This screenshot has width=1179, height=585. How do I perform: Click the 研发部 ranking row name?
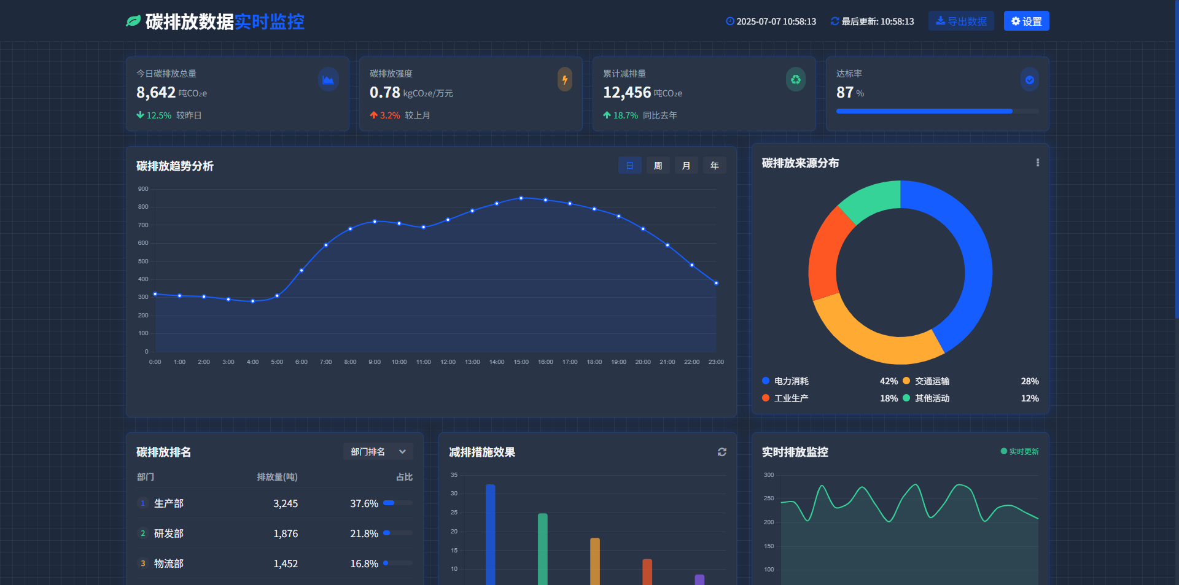(169, 533)
